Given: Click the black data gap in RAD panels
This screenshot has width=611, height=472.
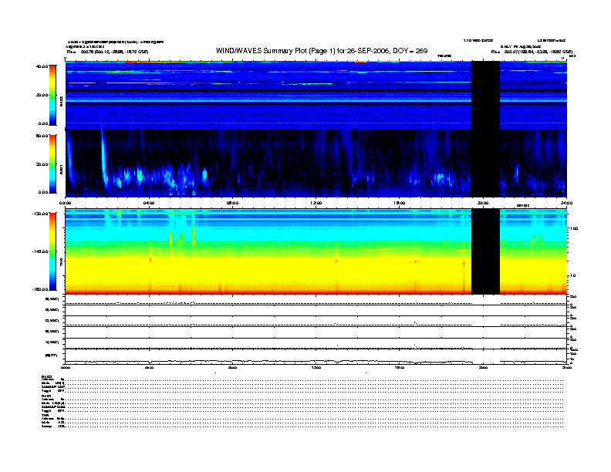Looking at the screenshot, I should coord(485,129).
